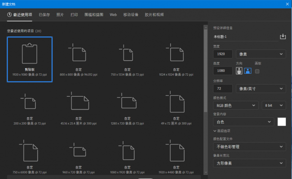Click the scroll up arrow of presets list
Viewport: 292px width, 179px height.
[206, 27]
